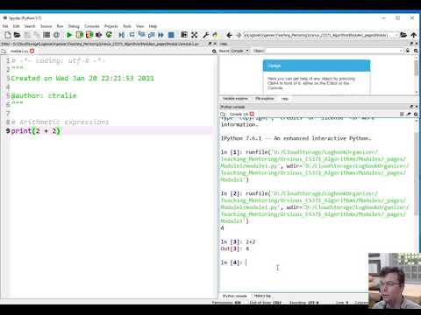Maximize current pane toolbar icon
Screen dimensions: 421x315
(184, 35)
